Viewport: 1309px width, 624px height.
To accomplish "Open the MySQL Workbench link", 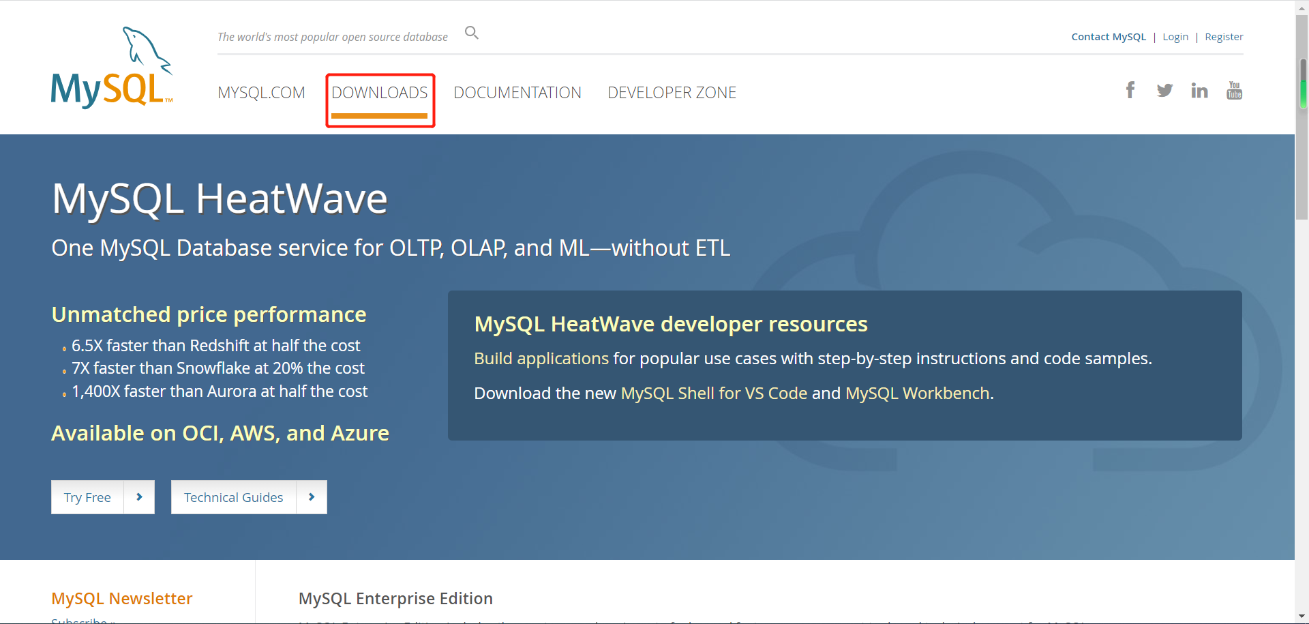I will point(918,393).
